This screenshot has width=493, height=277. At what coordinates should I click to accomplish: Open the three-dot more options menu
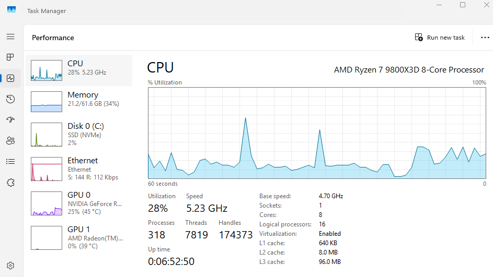(484, 38)
